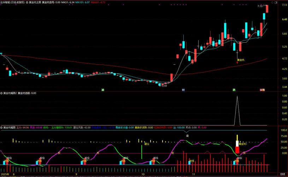Click the 红换手热烈: 0.00 readout
Viewport: 288px width, 177px height.
click(x=163, y=128)
